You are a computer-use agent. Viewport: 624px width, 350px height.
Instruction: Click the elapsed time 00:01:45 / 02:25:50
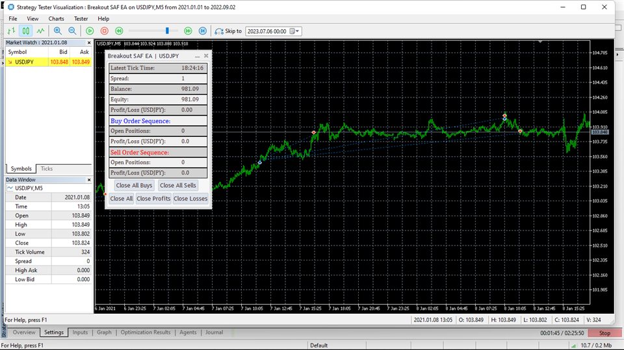(x=562, y=333)
